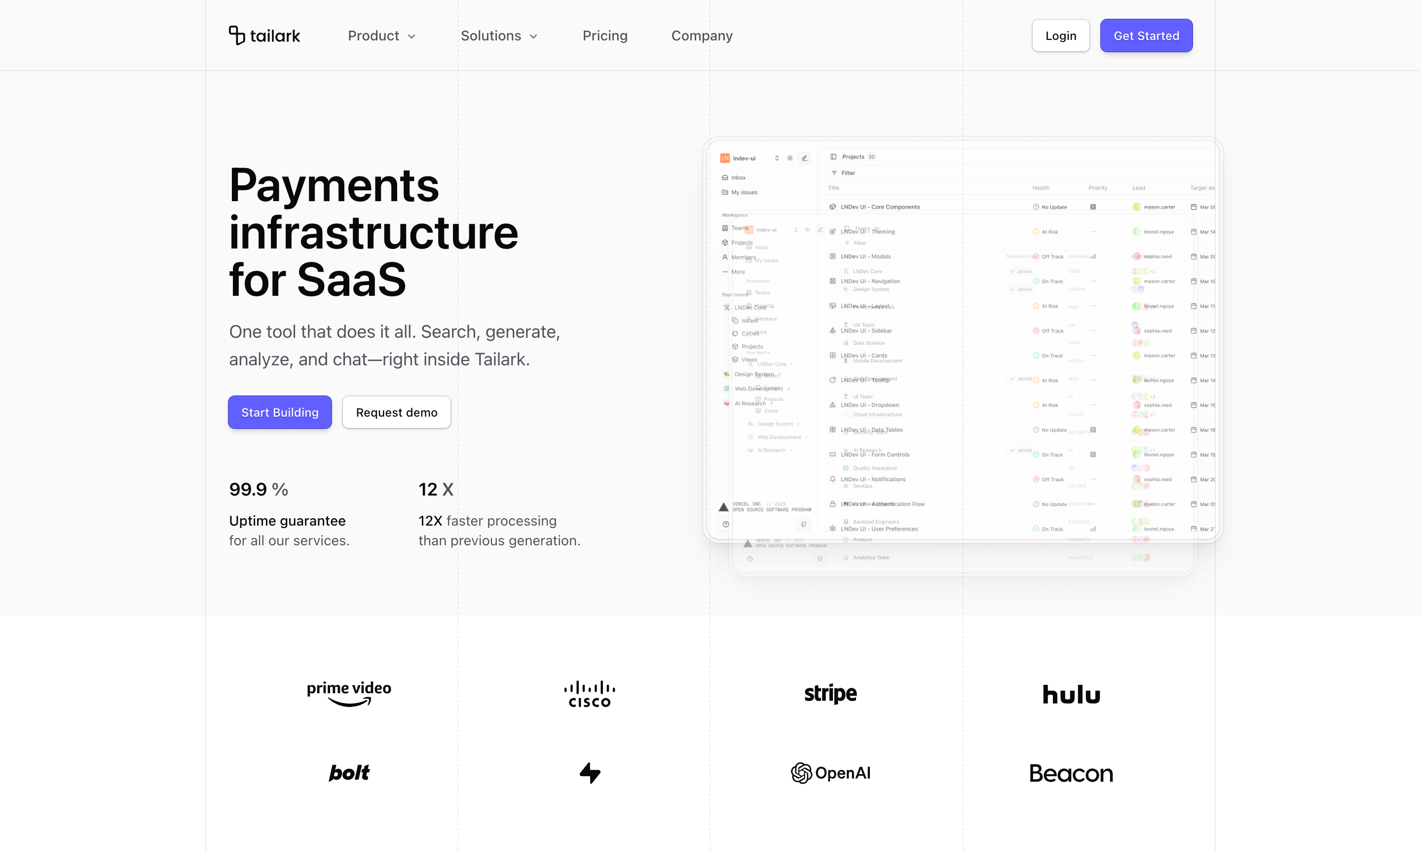
Task: Click the "12X faster processing" text
Action: (x=487, y=521)
